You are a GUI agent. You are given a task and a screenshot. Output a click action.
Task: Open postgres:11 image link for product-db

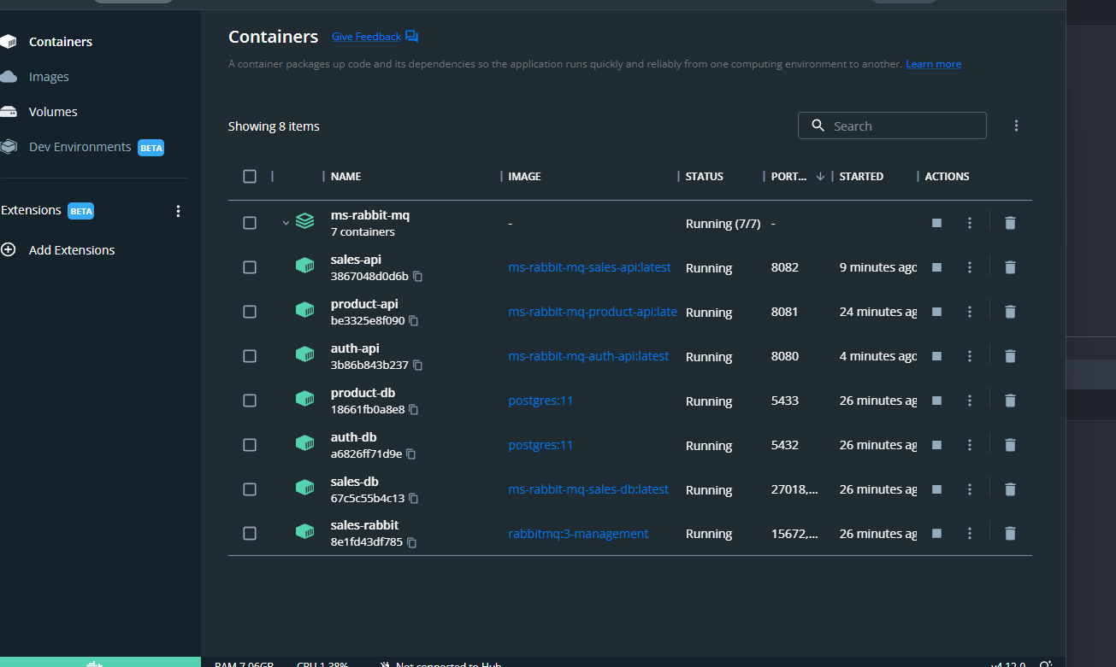coord(540,401)
